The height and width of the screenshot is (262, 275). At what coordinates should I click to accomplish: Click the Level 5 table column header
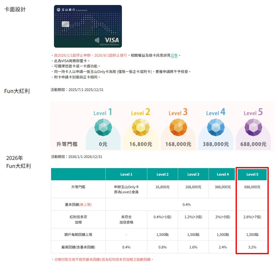(252, 174)
